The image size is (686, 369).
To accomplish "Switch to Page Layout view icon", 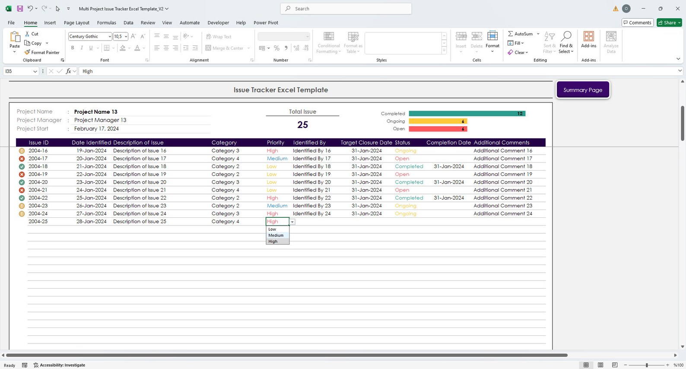I will [600, 365].
